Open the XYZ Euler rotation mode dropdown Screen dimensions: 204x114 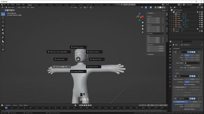click(156, 34)
